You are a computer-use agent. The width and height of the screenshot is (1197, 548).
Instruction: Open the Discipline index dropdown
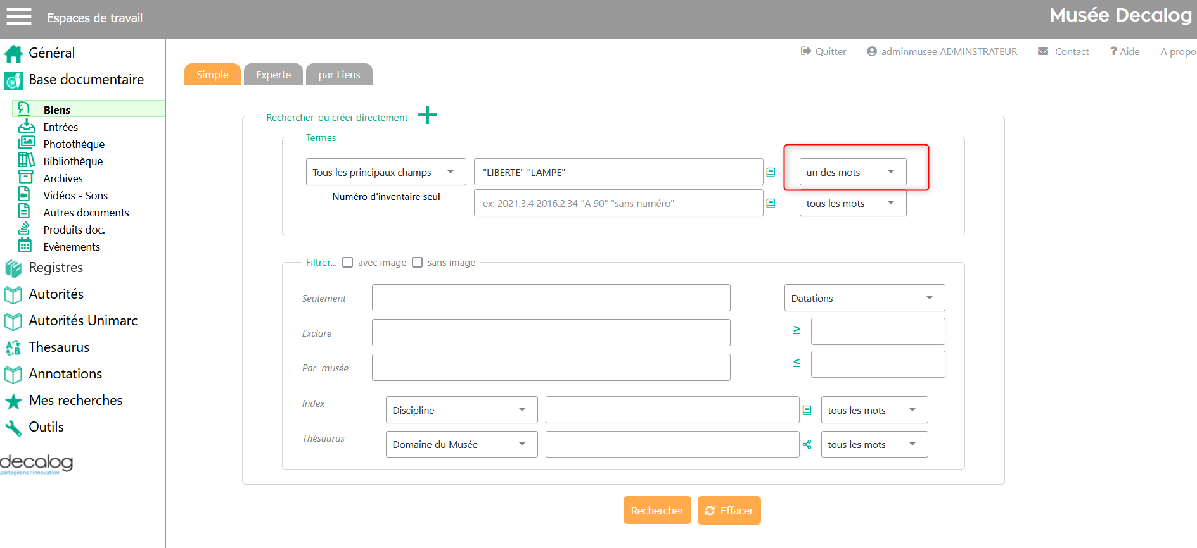pos(461,410)
